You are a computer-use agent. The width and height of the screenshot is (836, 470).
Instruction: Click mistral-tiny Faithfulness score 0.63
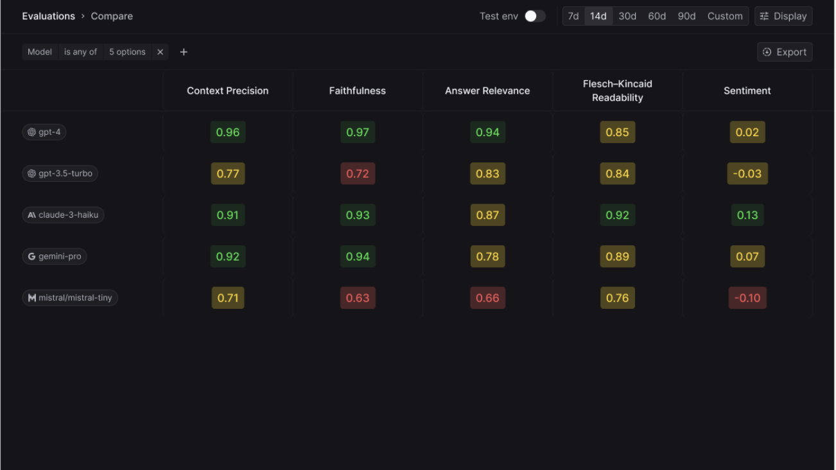[x=358, y=298]
